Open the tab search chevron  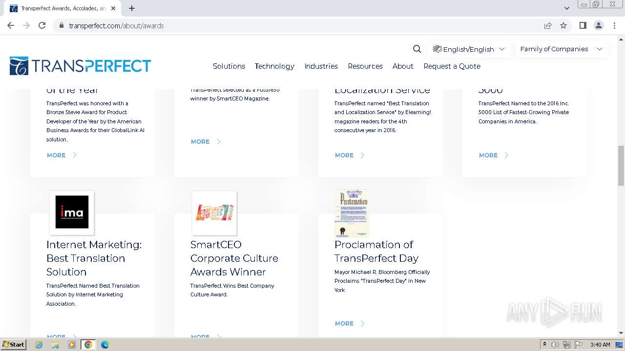coord(566,8)
